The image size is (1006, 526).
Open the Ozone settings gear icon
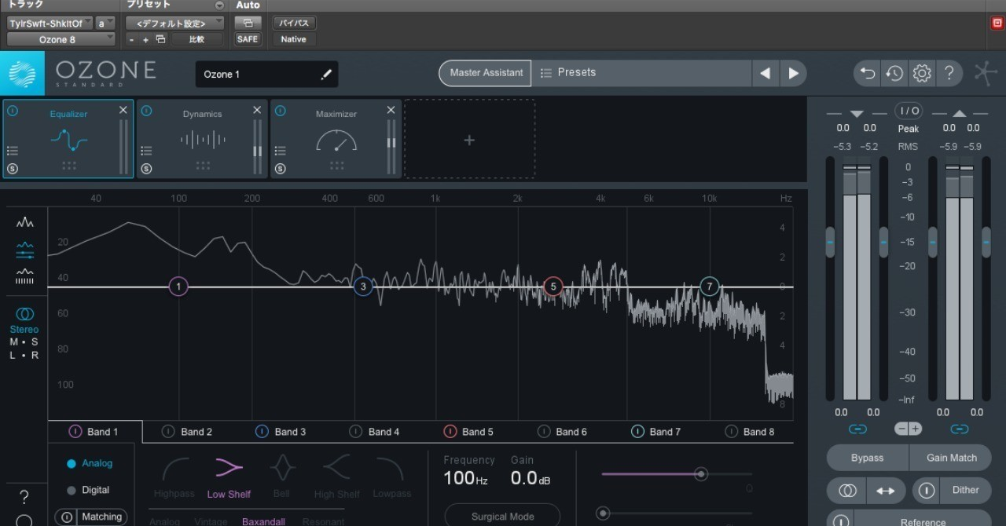click(x=921, y=74)
